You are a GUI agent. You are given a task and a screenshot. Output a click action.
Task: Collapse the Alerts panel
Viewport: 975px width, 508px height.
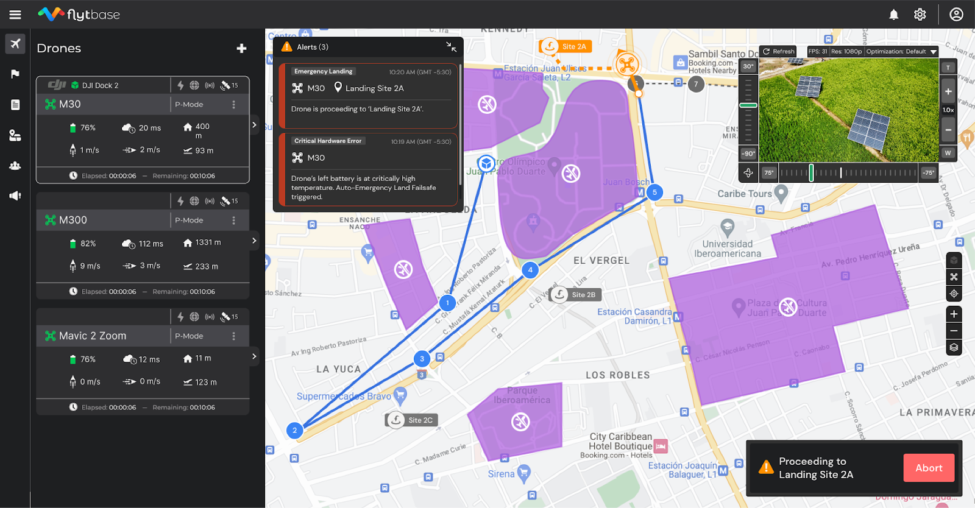click(x=451, y=47)
